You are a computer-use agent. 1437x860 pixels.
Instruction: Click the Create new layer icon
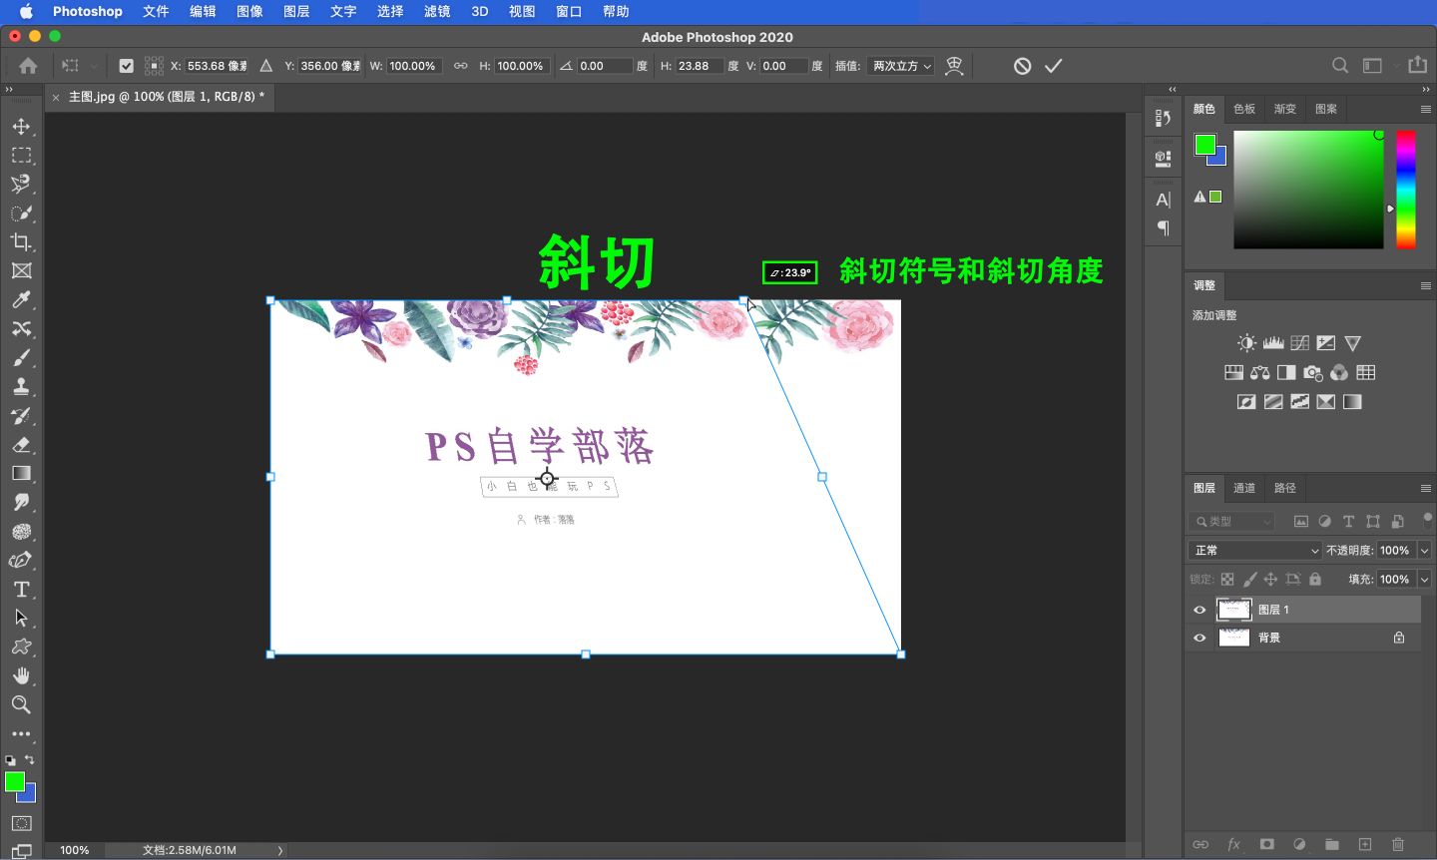coord(1366,843)
